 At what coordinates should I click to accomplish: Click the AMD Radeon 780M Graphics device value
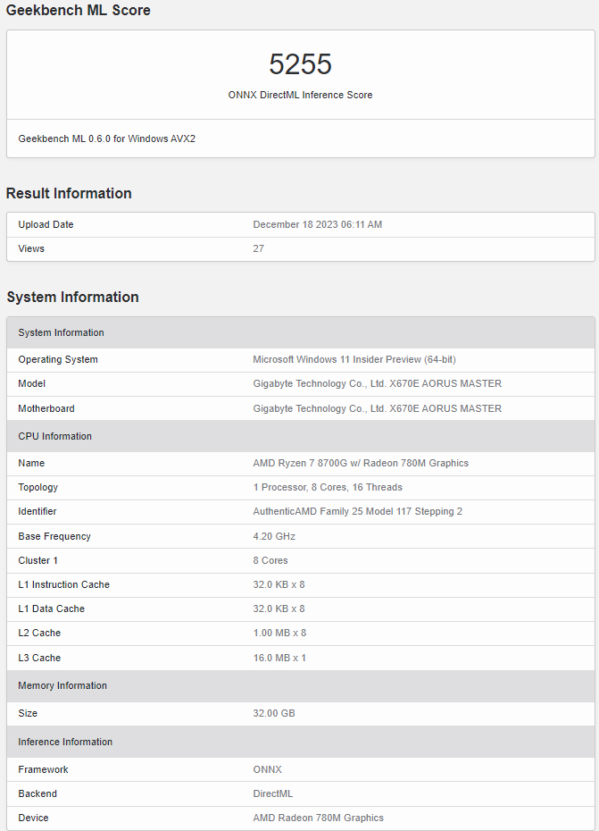(x=319, y=818)
